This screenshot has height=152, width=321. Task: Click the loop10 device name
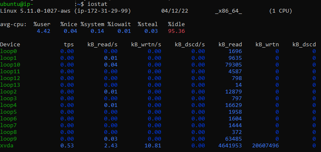pyautogui.click(x=10, y=65)
